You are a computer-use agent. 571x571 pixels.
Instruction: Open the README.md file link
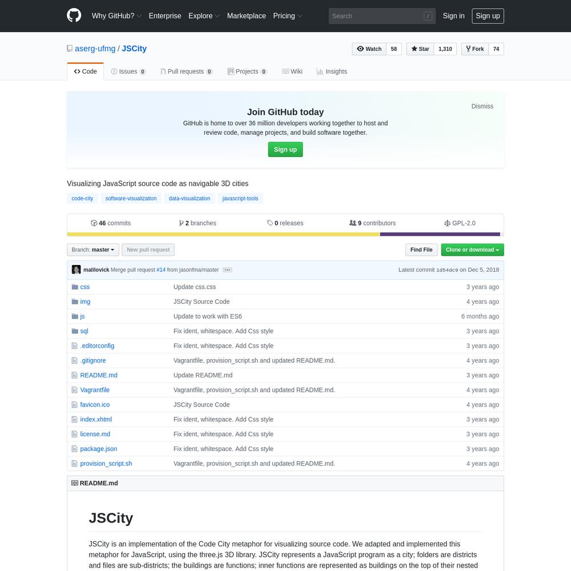click(99, 375)
